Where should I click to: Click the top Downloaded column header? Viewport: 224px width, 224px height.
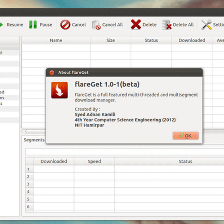[x=192, y=40]
